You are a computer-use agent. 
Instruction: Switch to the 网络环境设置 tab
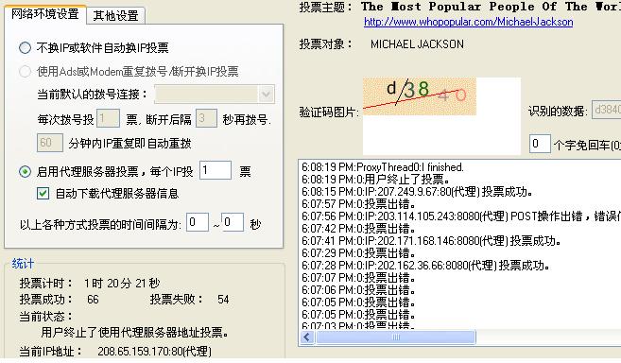[45, 14]
